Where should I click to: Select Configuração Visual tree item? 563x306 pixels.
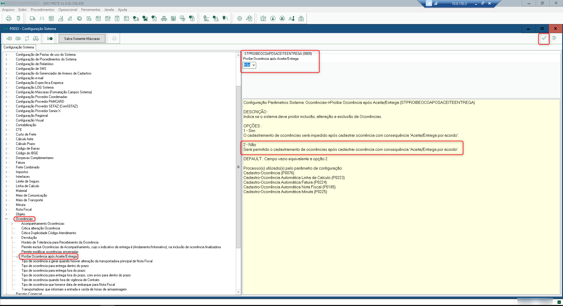pyautogui.click(x=30, y=120)
